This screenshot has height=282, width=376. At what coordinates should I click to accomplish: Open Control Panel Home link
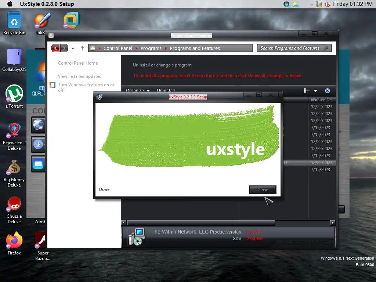tap(78, 63)
